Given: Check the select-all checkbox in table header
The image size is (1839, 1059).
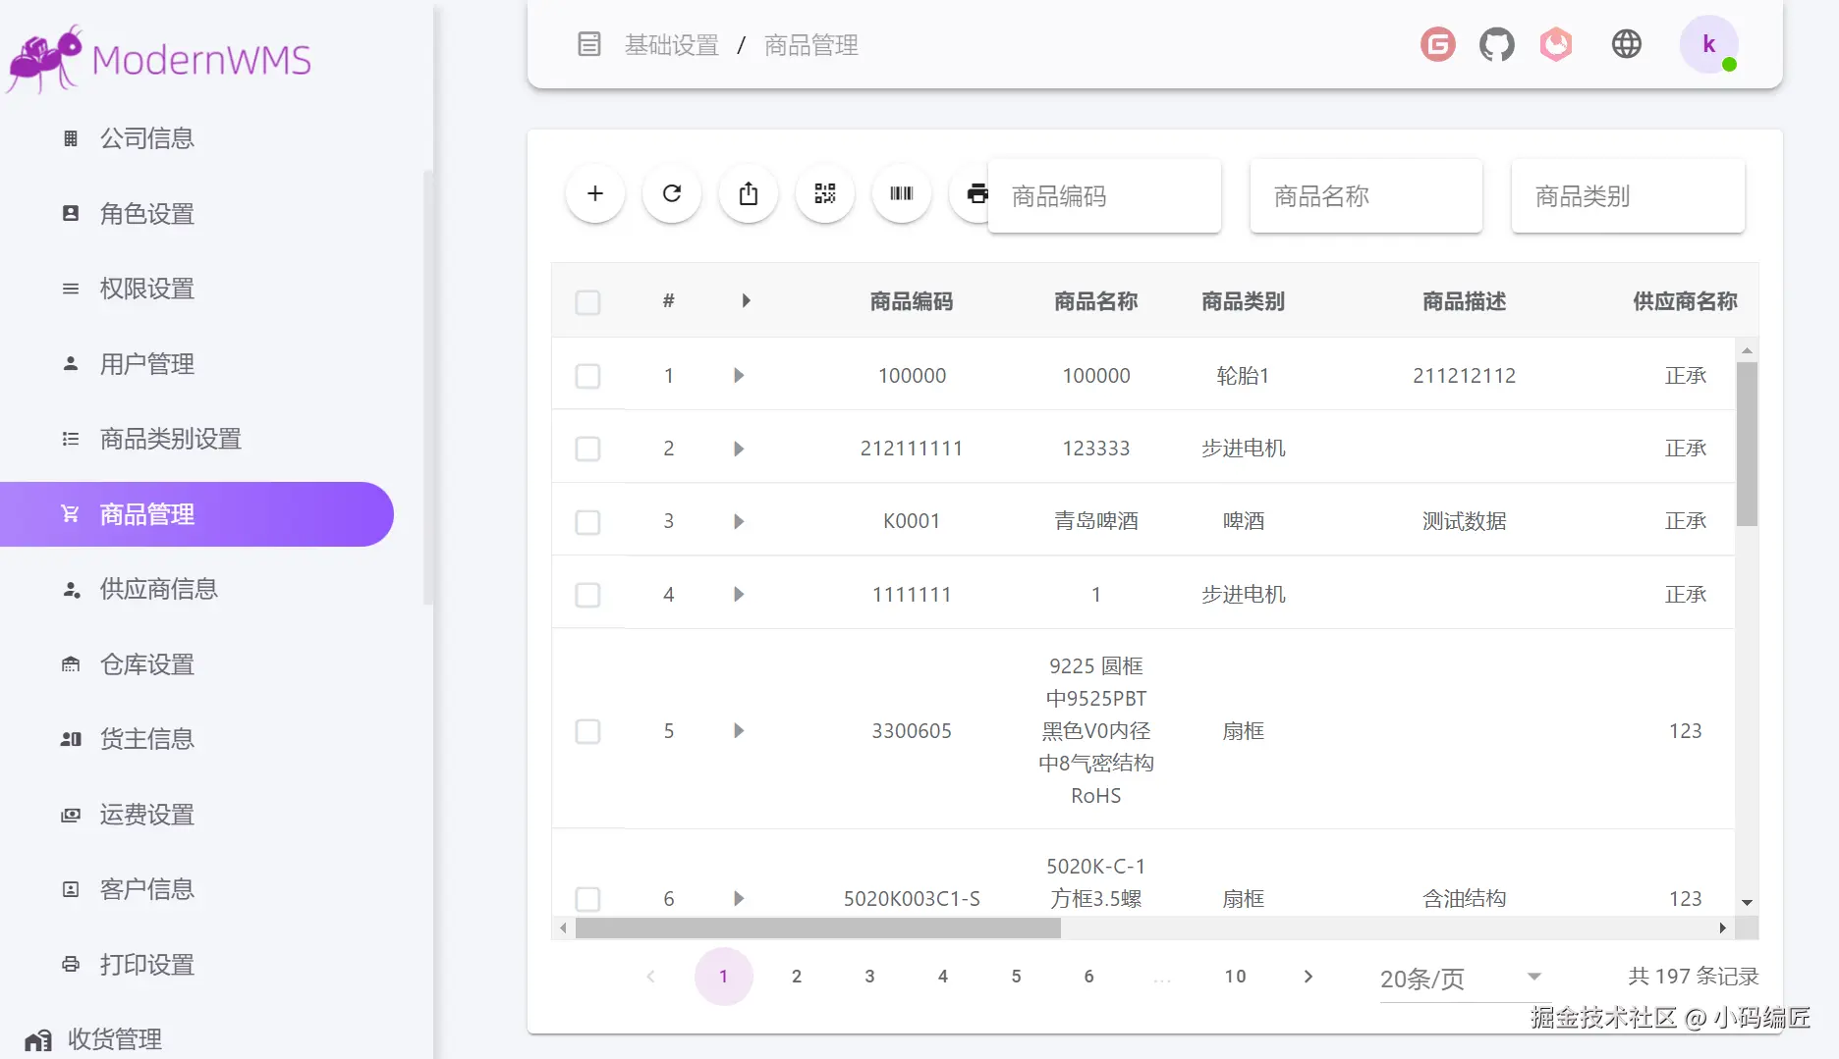Looking at the screenshot, I should pos(587,302).
